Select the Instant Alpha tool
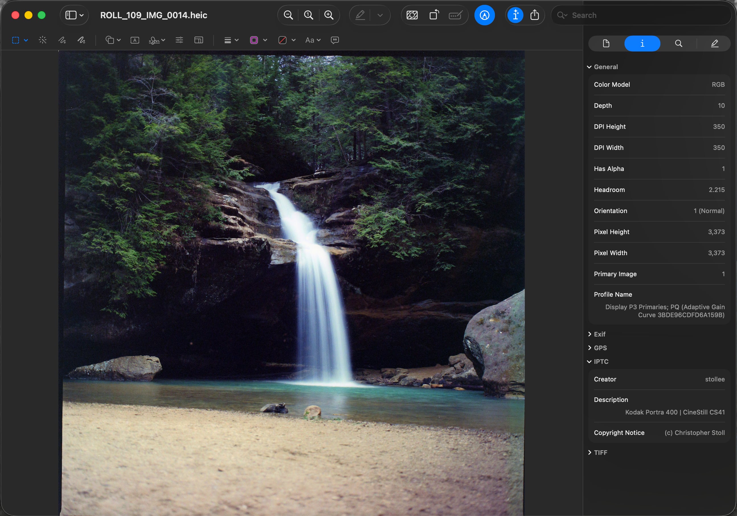The height and width of the screenshot is (516, 737). tap(43, 40)
